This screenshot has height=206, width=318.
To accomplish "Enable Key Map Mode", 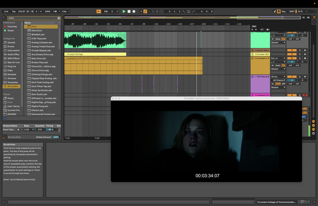I will click(x=284, y=11).
